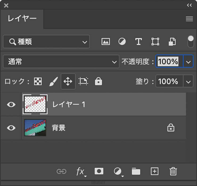Image resolution: width=197 pixels, height=186 pixels.
Task: Filter layers by pixel layer icon
Action: tap(106, 42)
